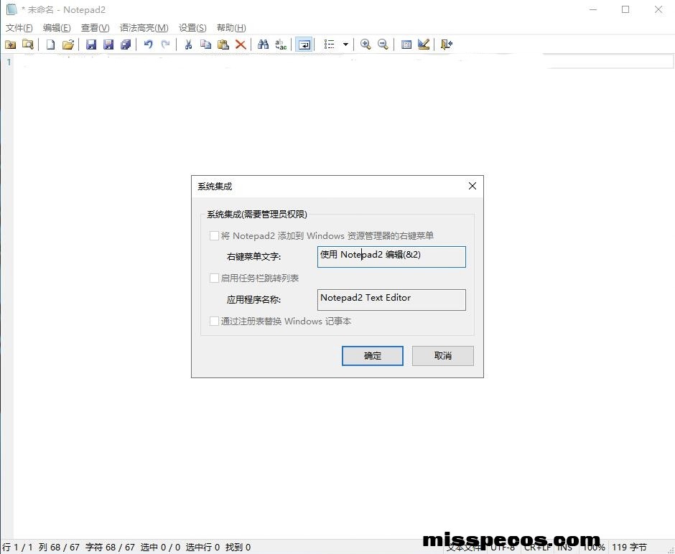
Task: Click the 应用程序名称: label
Action: click(x=253, y=300)
